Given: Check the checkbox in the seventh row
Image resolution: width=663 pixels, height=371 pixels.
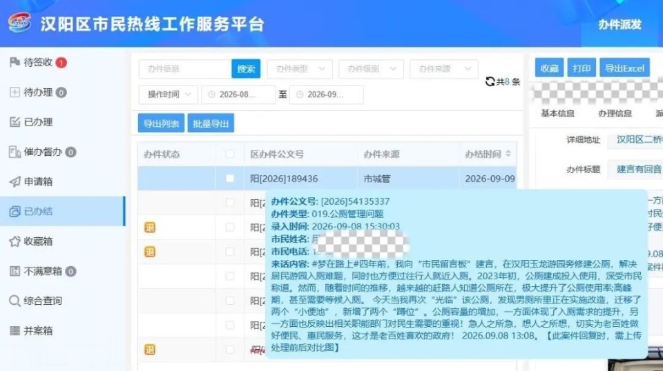Looking at the screenshot, I should pos(229,325).
